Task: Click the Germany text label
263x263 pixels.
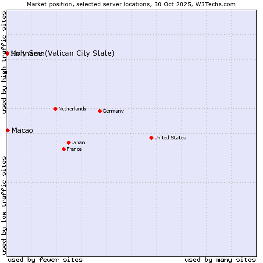Action: 113,111
